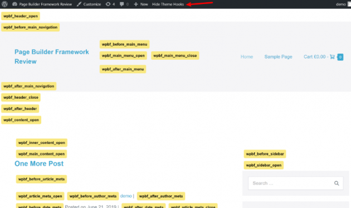Click Hide Theme Hooks in admin bar
351x208 pixels.
(168, 4)
